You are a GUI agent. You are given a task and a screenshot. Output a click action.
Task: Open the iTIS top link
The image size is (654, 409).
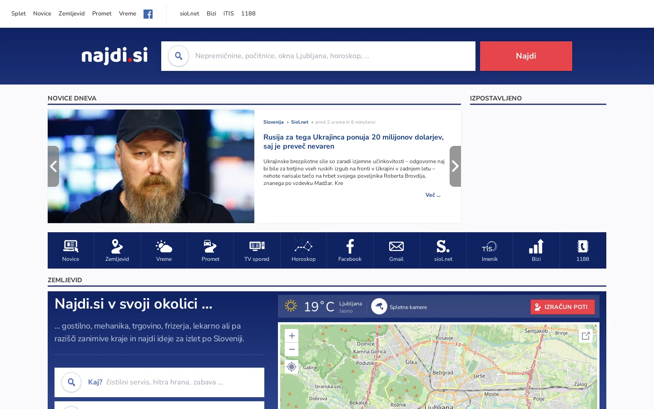point(228,14)
